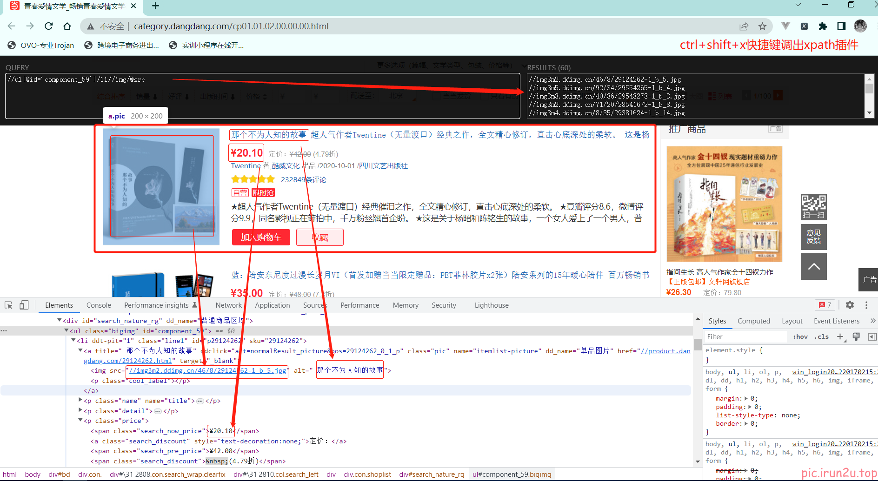Click the inspect element picker icon
Viewport: 878px width, 481px height.
[x=8, y=305]
